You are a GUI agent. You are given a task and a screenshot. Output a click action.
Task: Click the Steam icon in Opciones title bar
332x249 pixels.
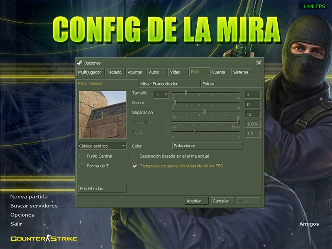pos(80,63)
